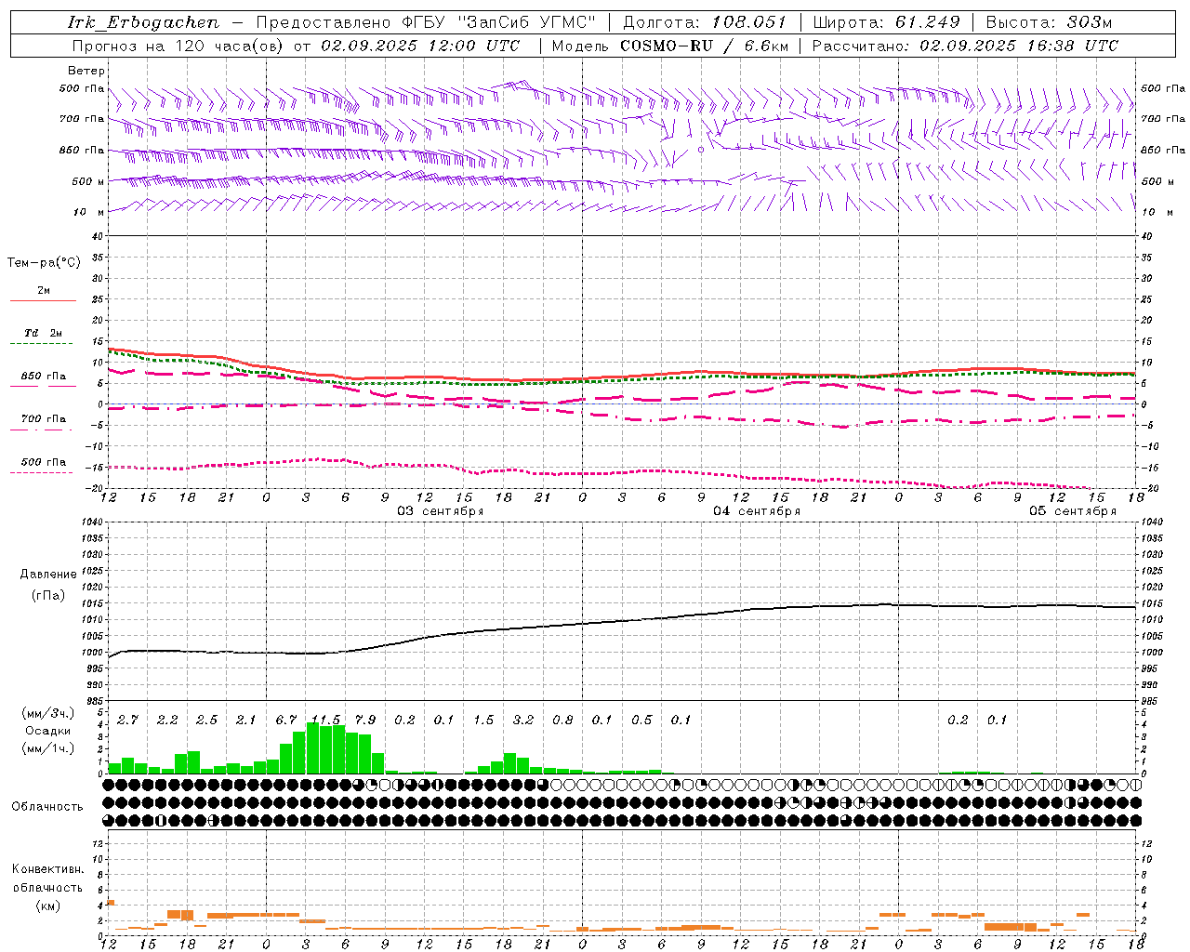Click the red 2м temperature legend line

click(43, 300)
